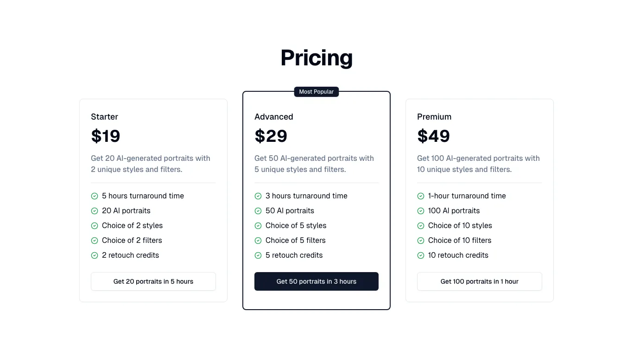Select the check icon by '50 AI portraits'

258,210
